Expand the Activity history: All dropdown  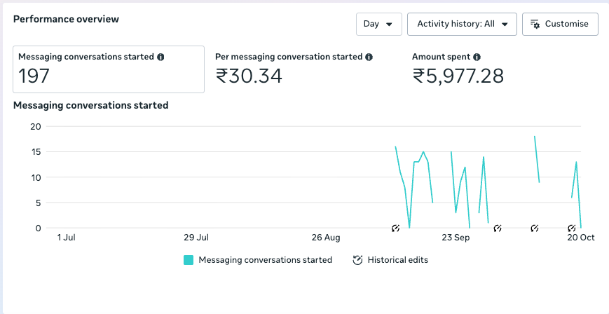click(x=462, y=24)
